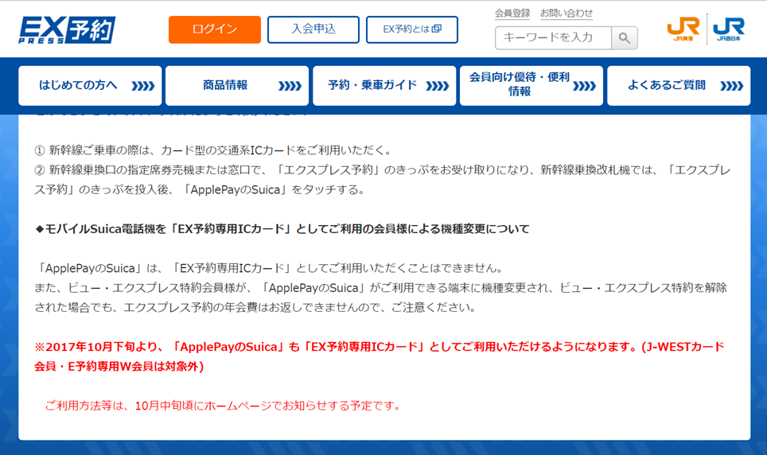Click the EX予約 PRESS logo
The height and width of the screenshot is (455, 767).
(67, 30)
